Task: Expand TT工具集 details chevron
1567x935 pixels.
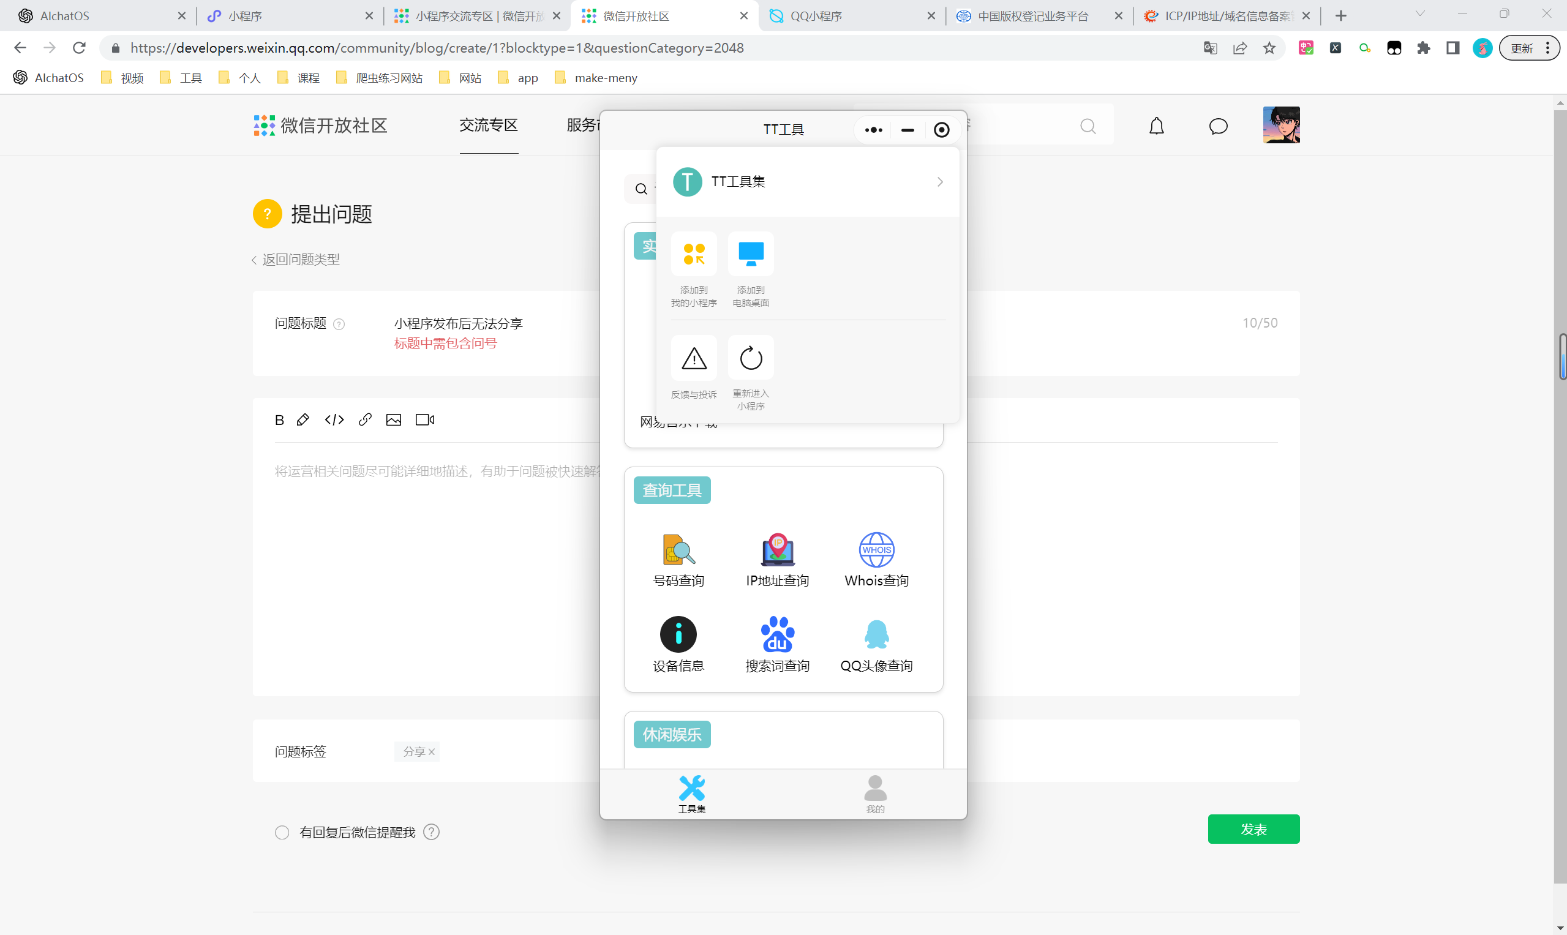Action: click(939, 182)
